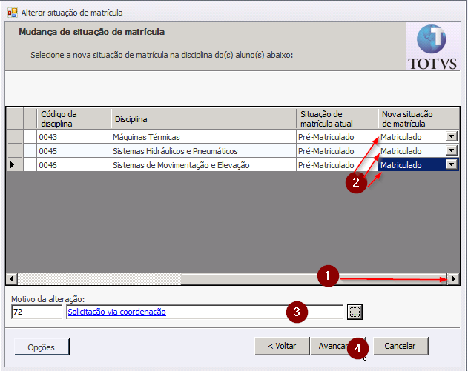Click the TOTVS logo

432,47
